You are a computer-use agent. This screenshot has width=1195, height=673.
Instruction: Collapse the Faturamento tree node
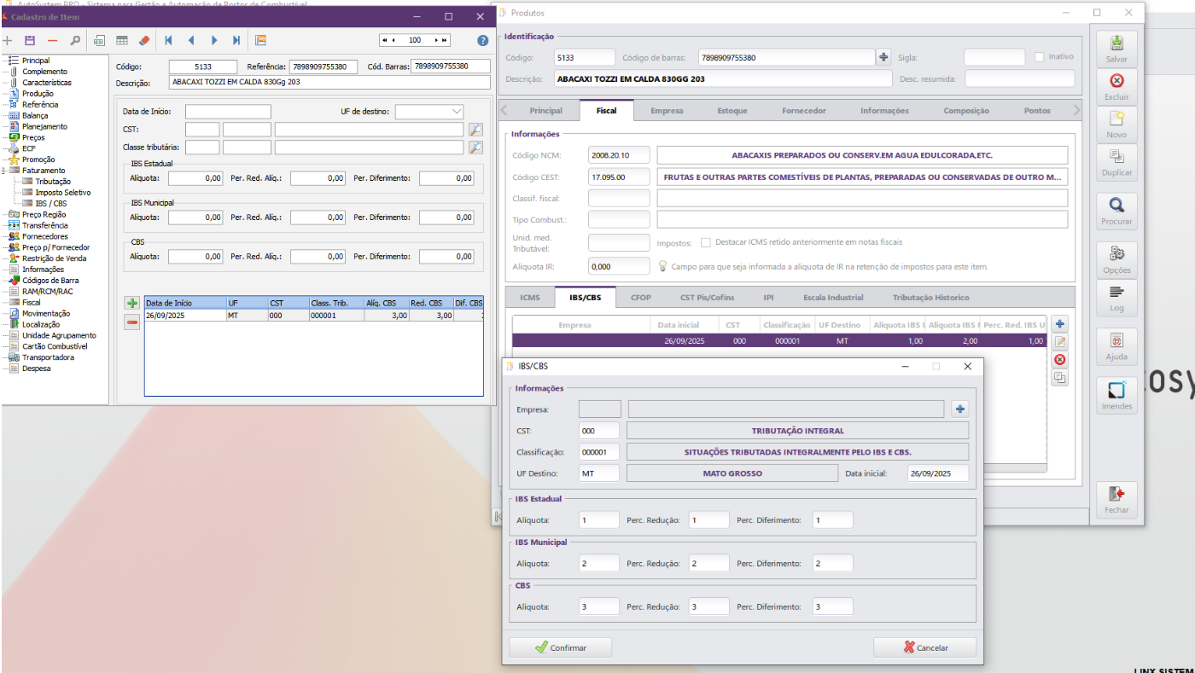click(4, 171)
